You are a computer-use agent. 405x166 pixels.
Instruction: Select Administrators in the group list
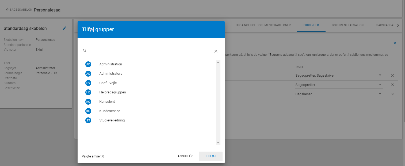click(111, 74)
